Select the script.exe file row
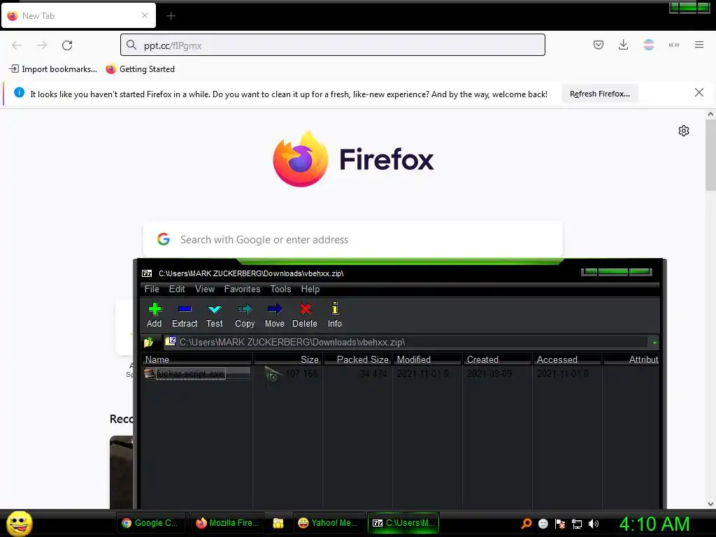The width and height of the screenshot is (716, 537). tap(196, 373)
